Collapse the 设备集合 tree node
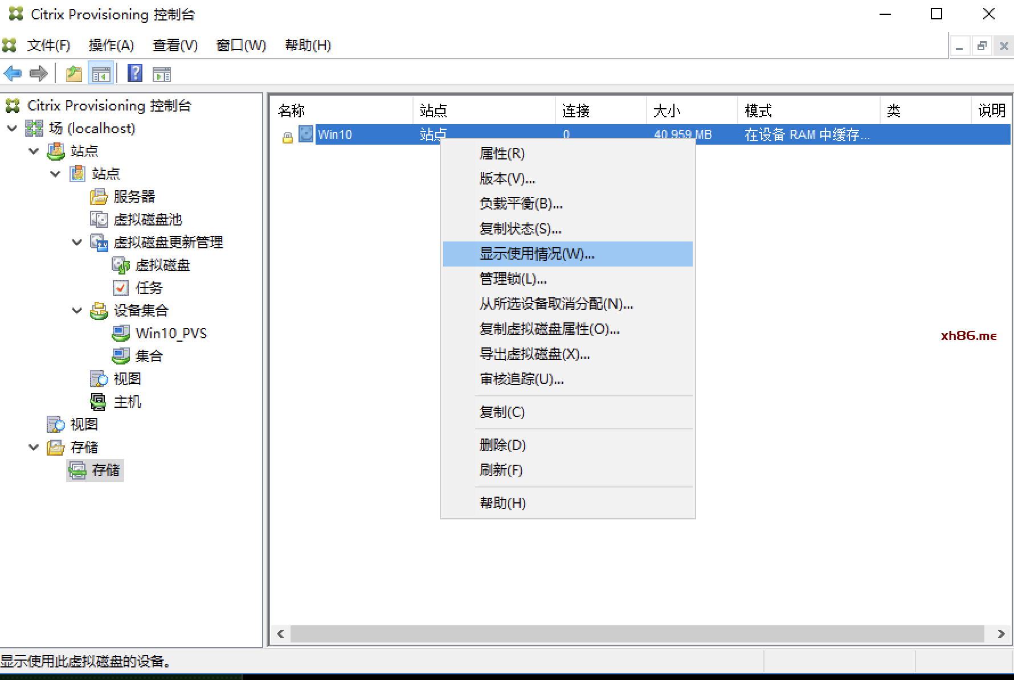This screenshot has height=680, width=1014. pos(77,311)
